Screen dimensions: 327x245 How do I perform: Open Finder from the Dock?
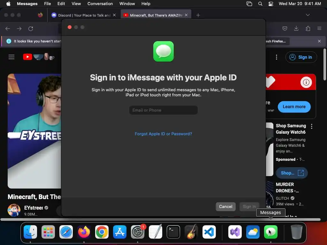(30, 232)
